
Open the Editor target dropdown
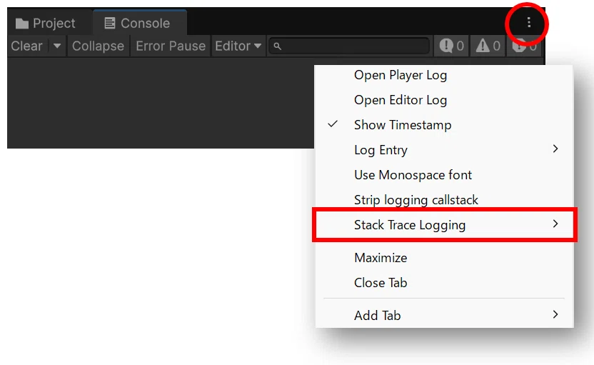pos(238,46)
